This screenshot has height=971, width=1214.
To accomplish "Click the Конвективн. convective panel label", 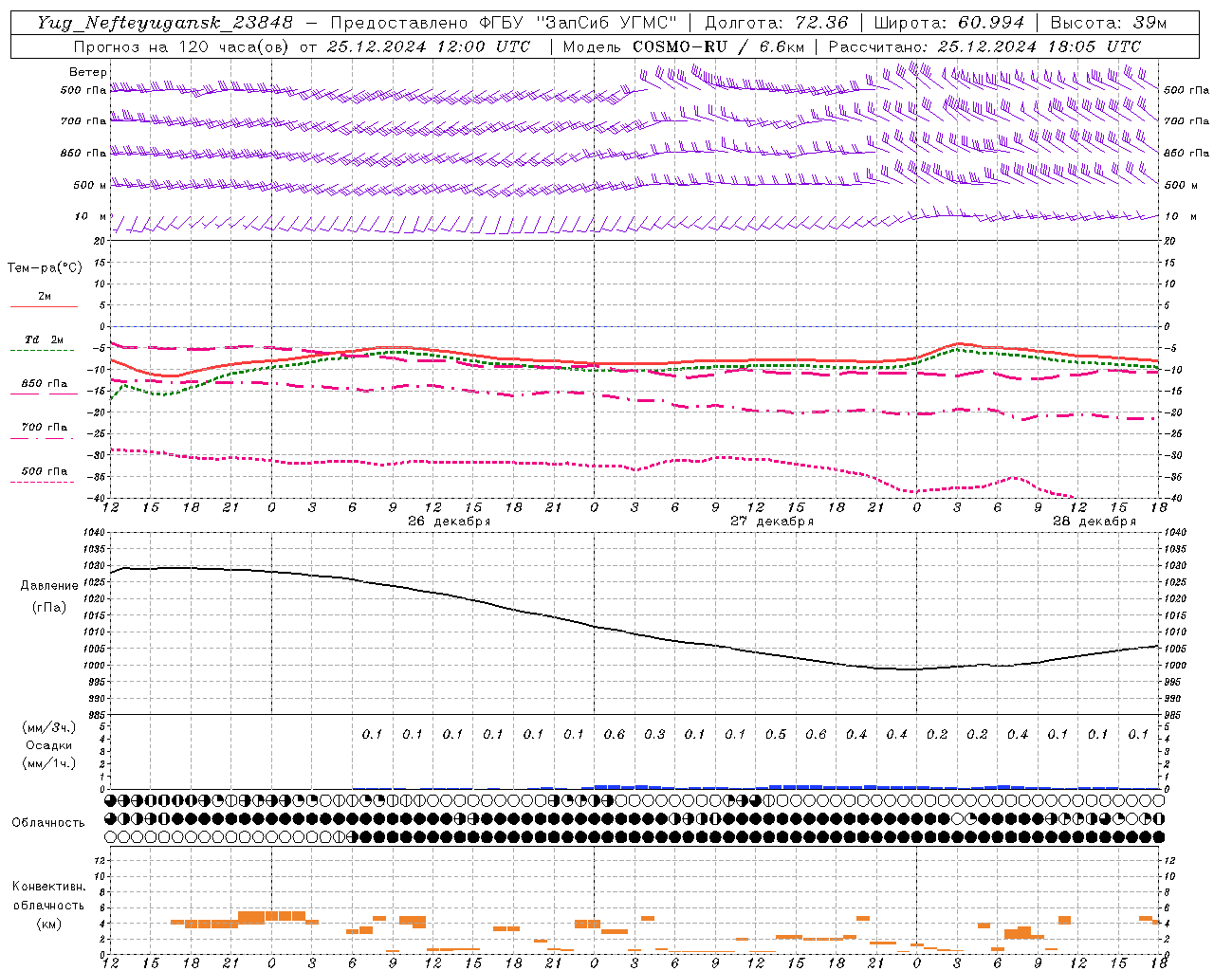I will point(48,887).
